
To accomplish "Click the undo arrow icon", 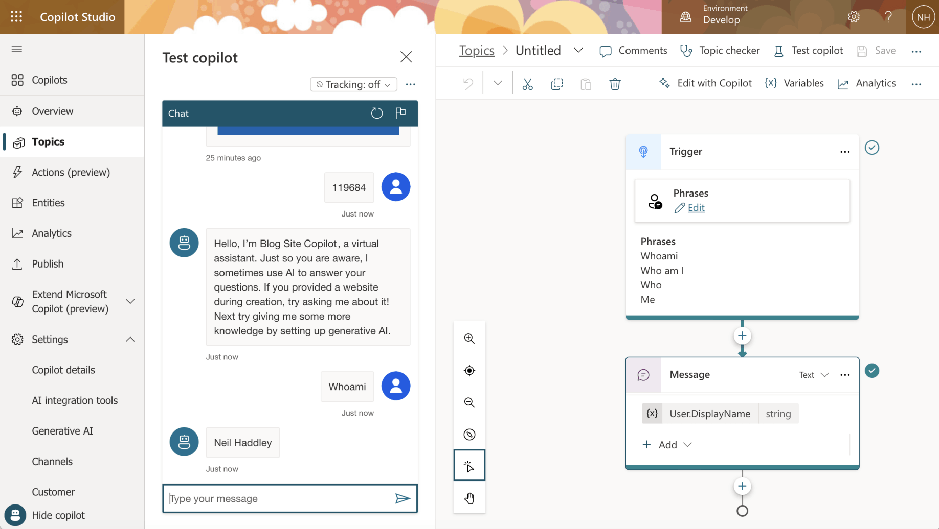I will tap(468, 83).
